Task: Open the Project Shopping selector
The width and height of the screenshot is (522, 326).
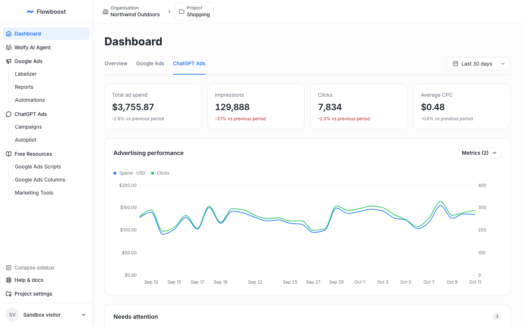Action: [x=194, y=12]
